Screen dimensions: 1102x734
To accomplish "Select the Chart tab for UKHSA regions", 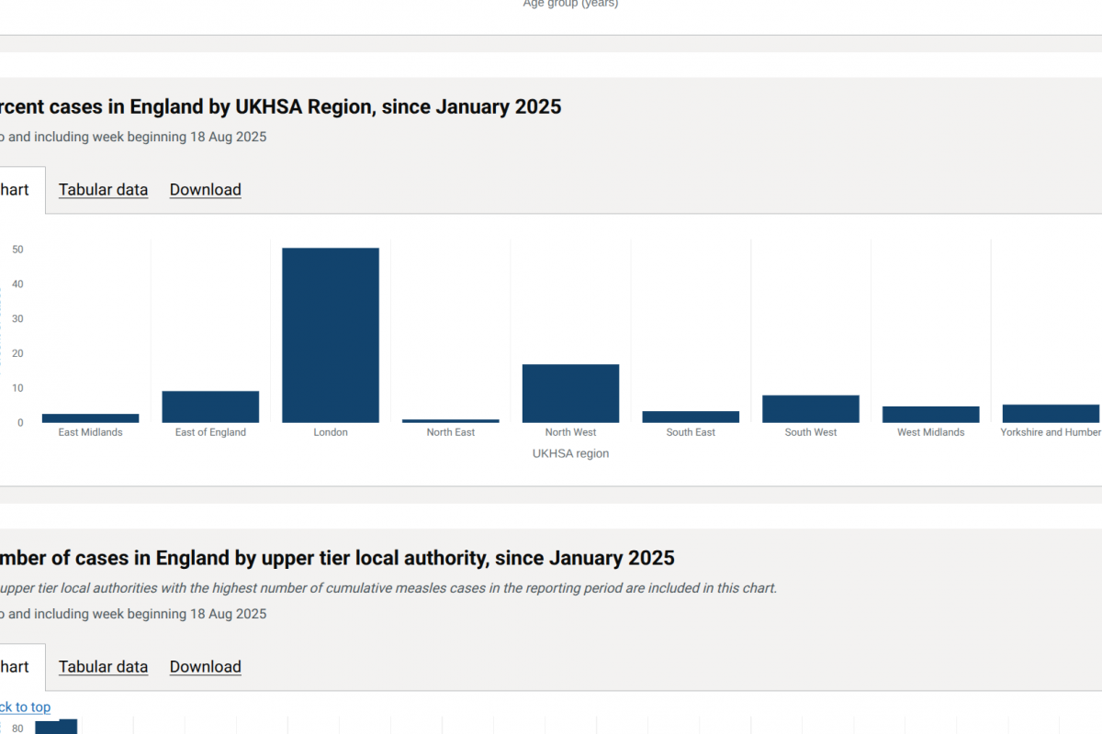I will click(x=15, y=190).
